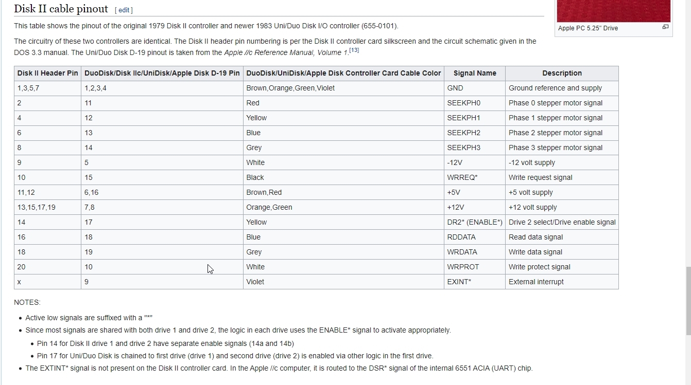Click the '6,16' D-19 pin cell
Viewport: 691px width, 385px height.
click(x=162, y=192)
